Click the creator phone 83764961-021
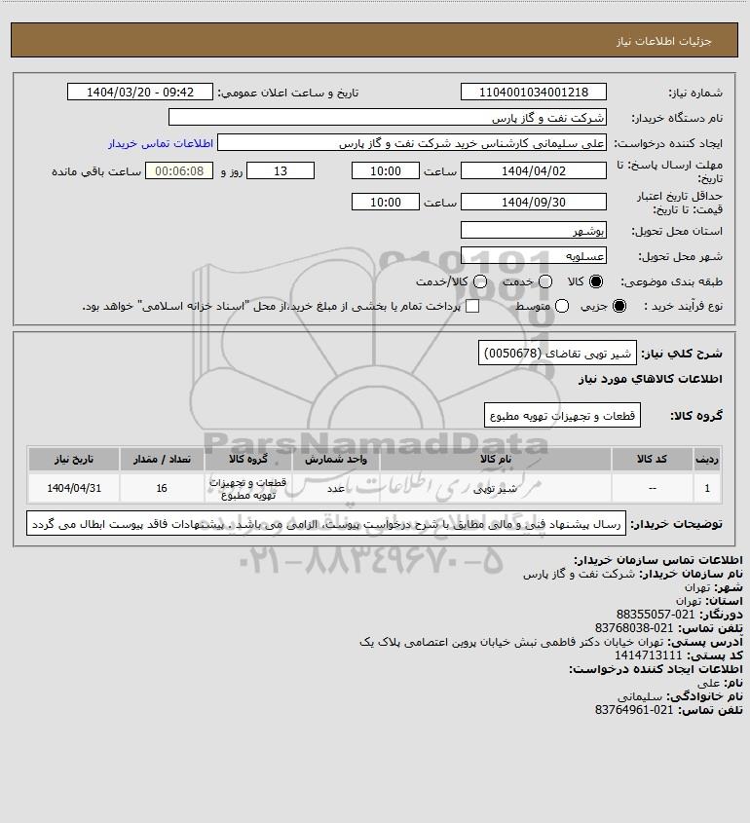The height and width of the screenshot is (823, 750). click(x=634, y=710)
